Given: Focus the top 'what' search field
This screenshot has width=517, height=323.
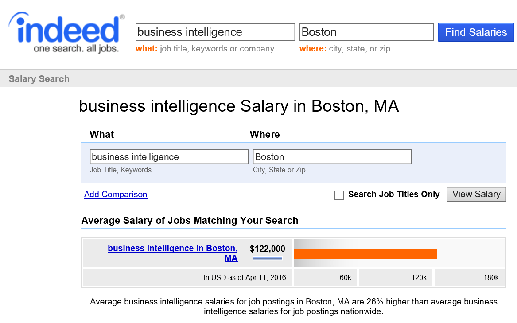Looking at the screenshot, I should tap(215, 32).
